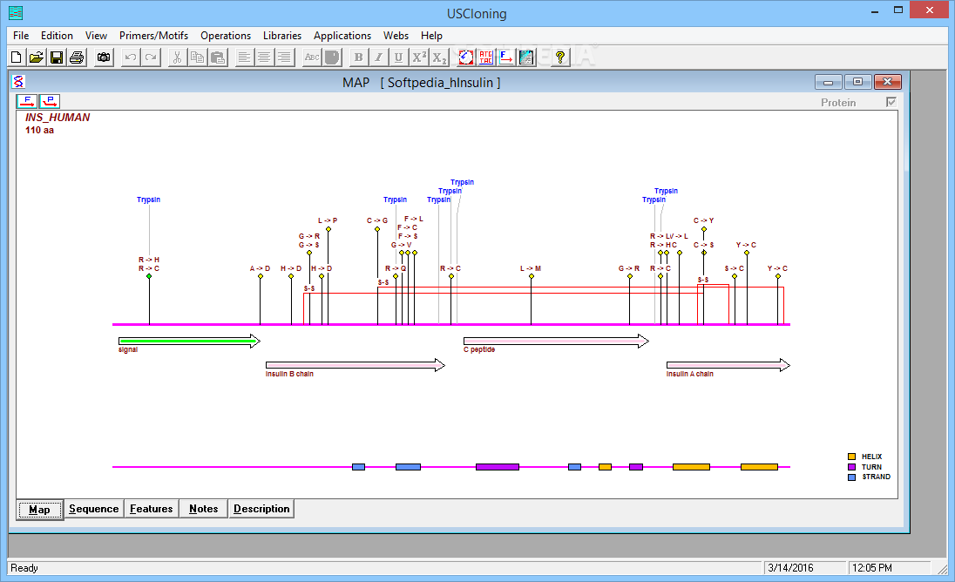Open the Help menu

pyautogui.click(x=431, y=36)
